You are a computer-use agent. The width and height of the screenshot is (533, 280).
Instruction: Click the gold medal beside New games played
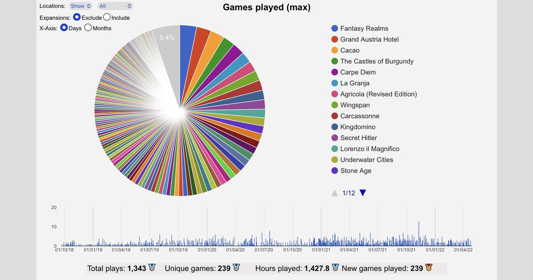coord(429,268)
